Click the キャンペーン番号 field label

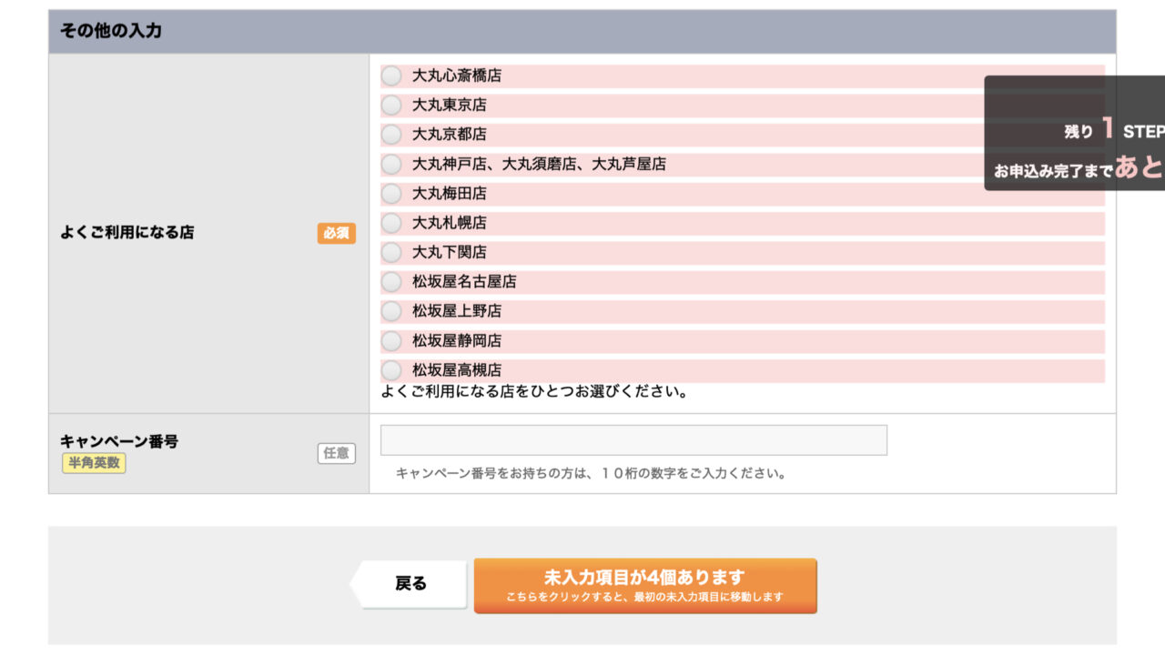119,441
